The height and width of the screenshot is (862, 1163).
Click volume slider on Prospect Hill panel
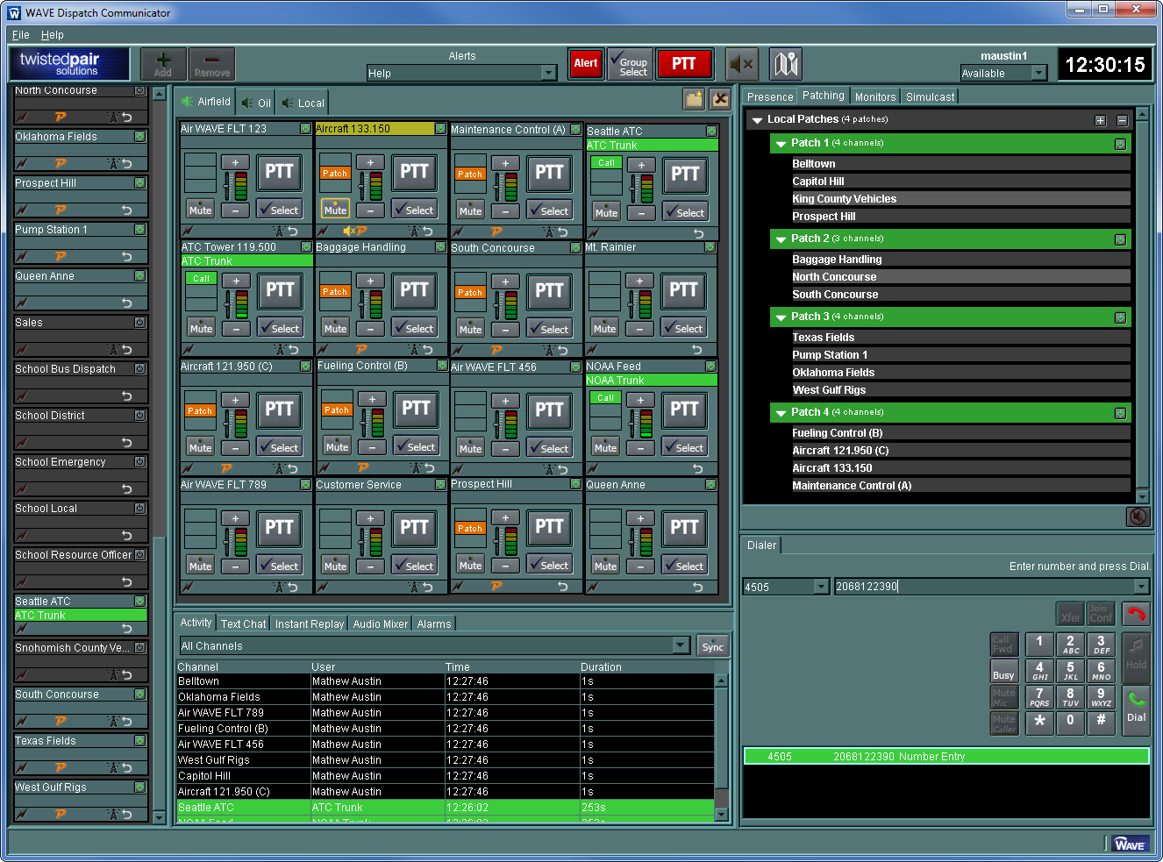pyautogui.click(x=497, y=539)
